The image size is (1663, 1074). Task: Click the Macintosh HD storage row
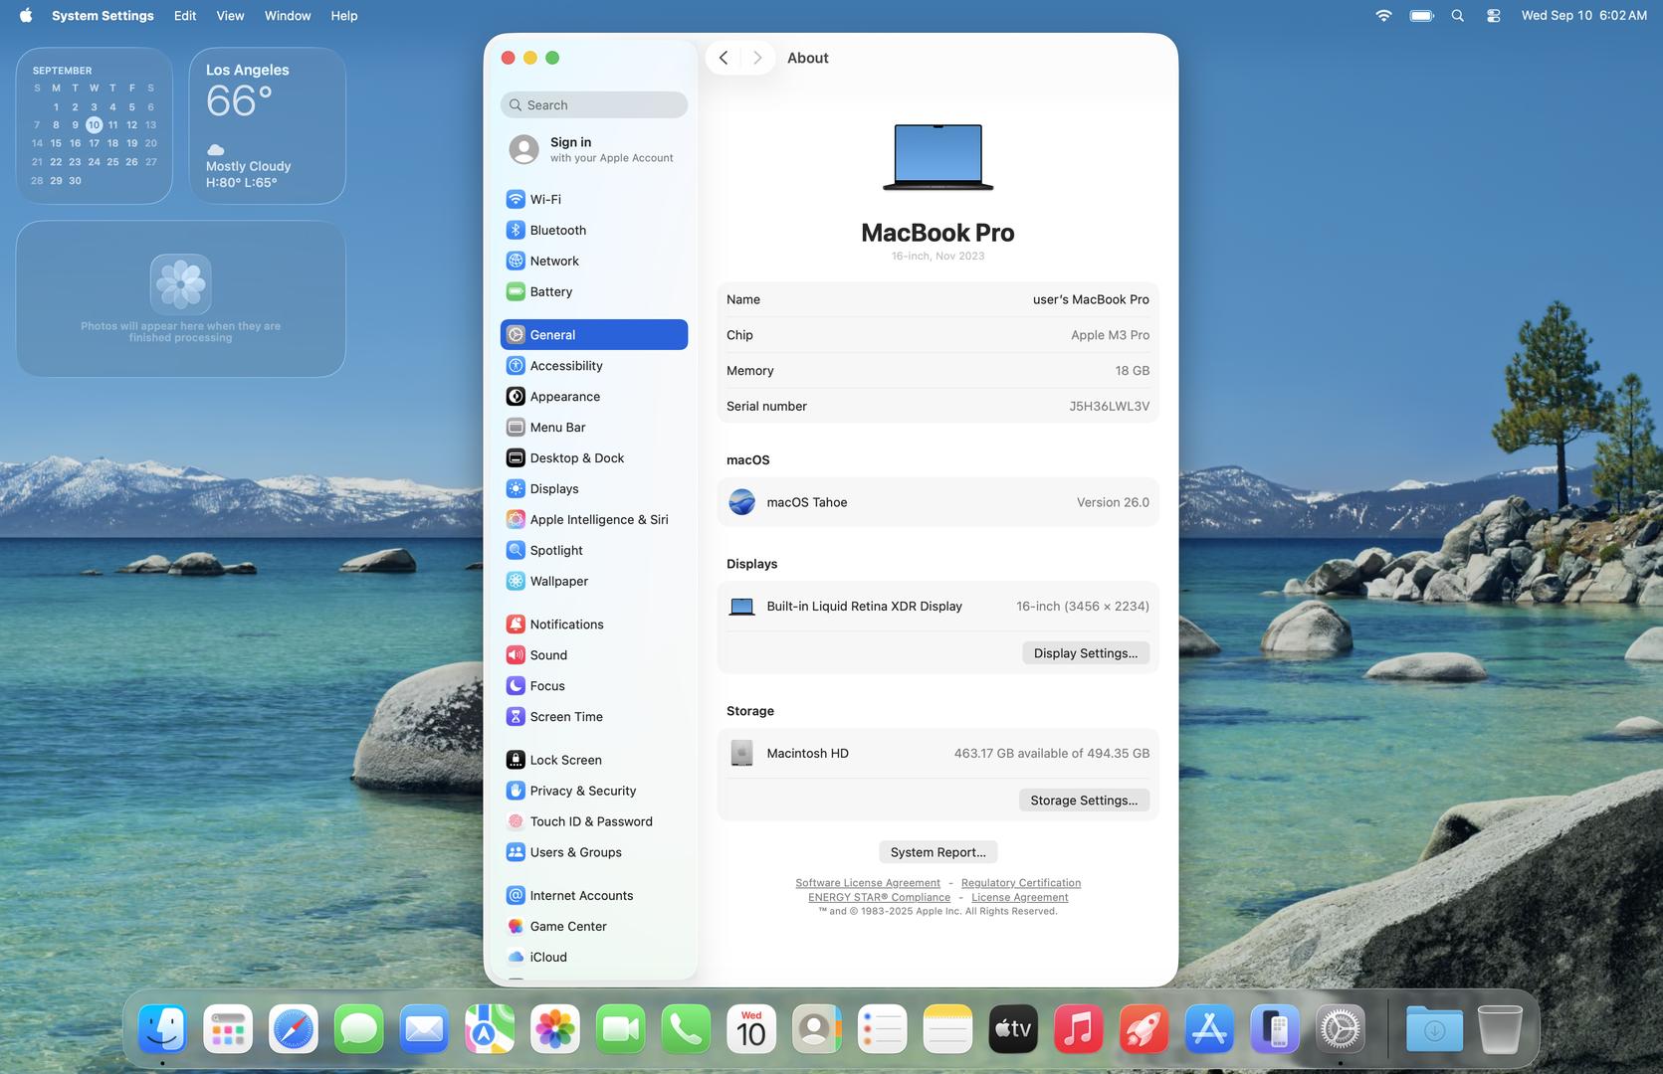click(x=937, y=753)
